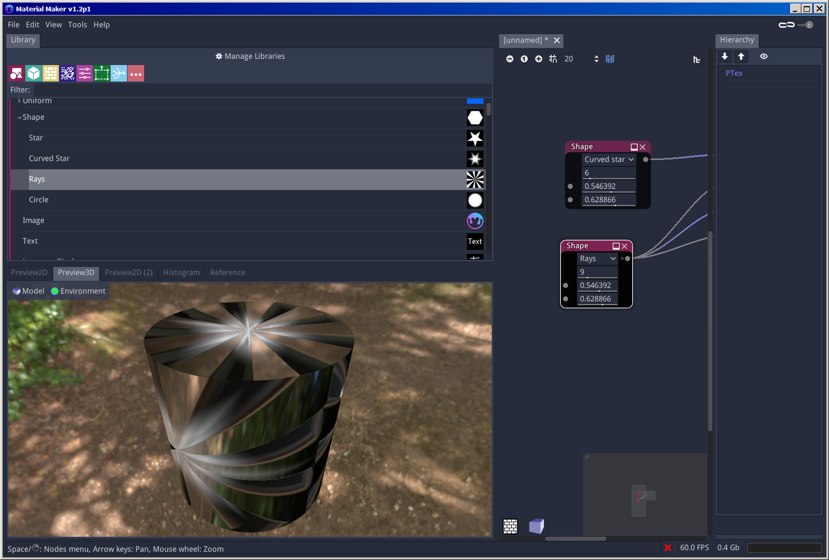
Task: Select the teal 3D cube library category
Action: (34, 74)
